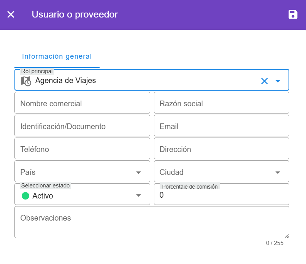Click the save disk icon
Viewport: 306px width, 264px height.
(293, 14)
